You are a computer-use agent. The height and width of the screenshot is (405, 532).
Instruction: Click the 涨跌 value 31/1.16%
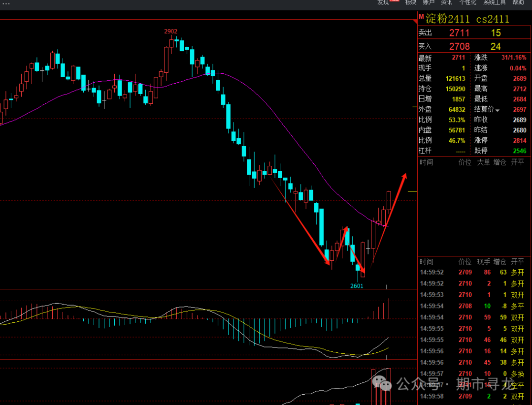click(x=514, y=58)
